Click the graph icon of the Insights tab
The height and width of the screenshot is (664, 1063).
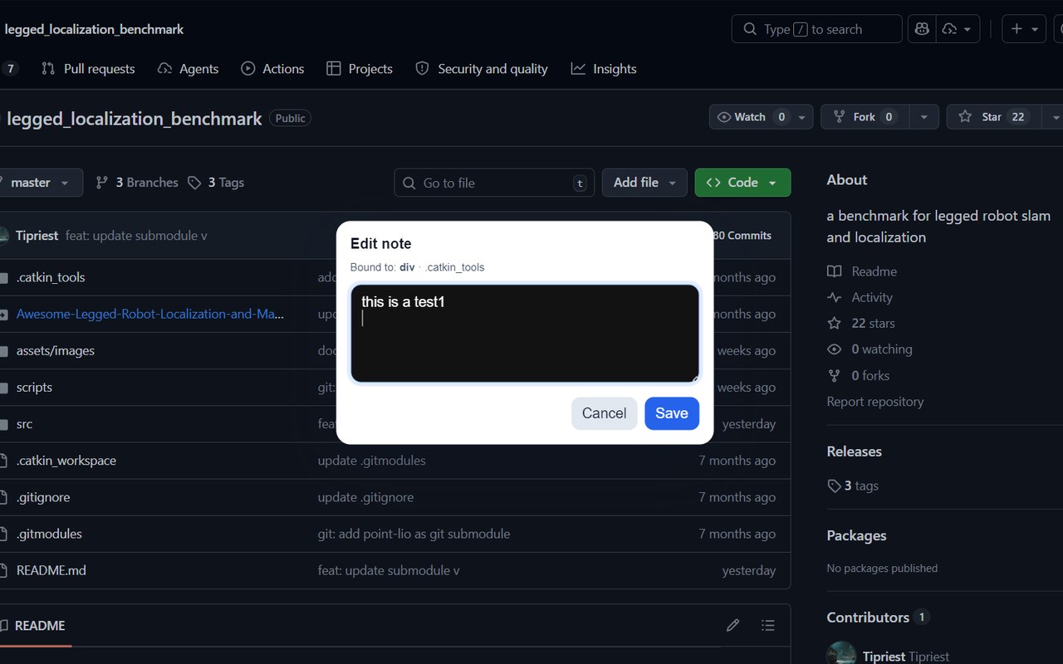tap(578, 69)
